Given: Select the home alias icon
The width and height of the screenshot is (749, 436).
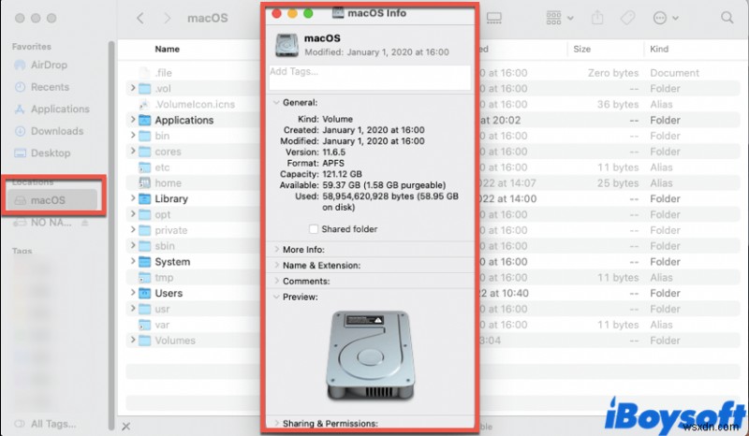Looking at the screenshot, I should click(x=144, y=182).
